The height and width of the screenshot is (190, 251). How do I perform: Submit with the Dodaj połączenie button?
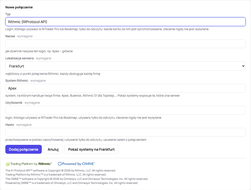[23, 149]
